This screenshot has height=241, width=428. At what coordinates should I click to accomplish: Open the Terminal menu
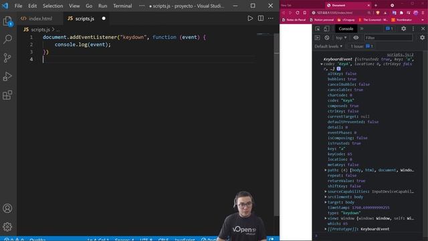[122, 6]
